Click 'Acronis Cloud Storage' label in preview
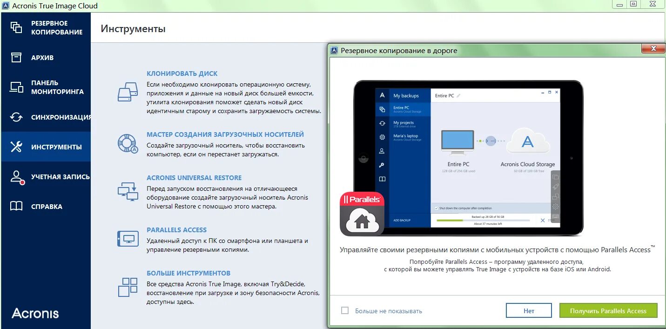 click(x=528, y=164)
